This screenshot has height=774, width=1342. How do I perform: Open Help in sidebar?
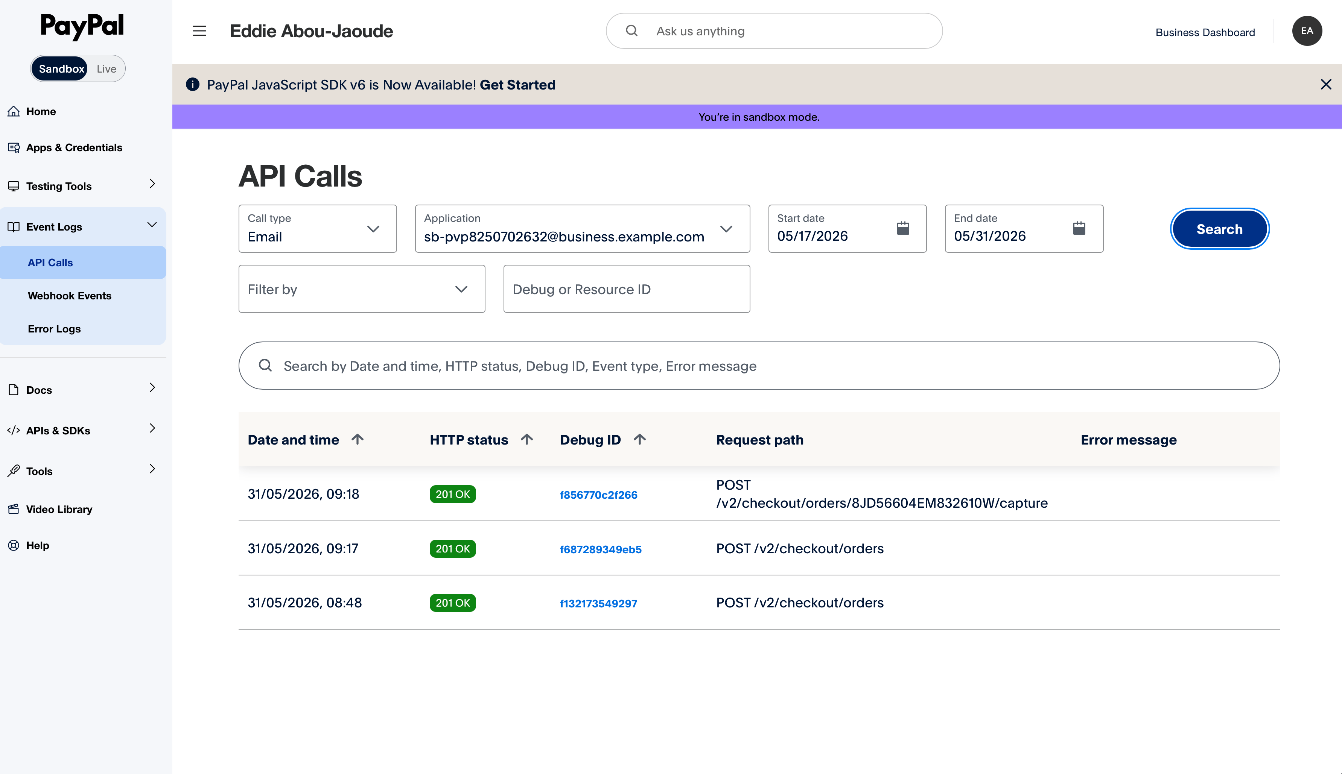pos(37,545)
